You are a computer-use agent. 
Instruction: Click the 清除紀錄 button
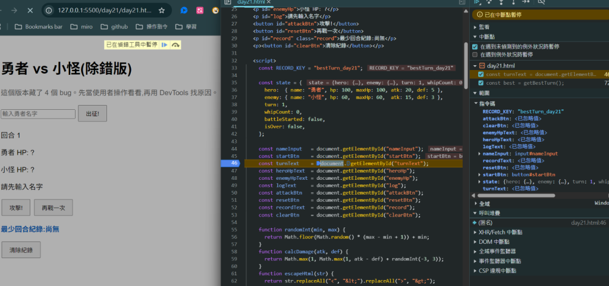pos(21,250)
